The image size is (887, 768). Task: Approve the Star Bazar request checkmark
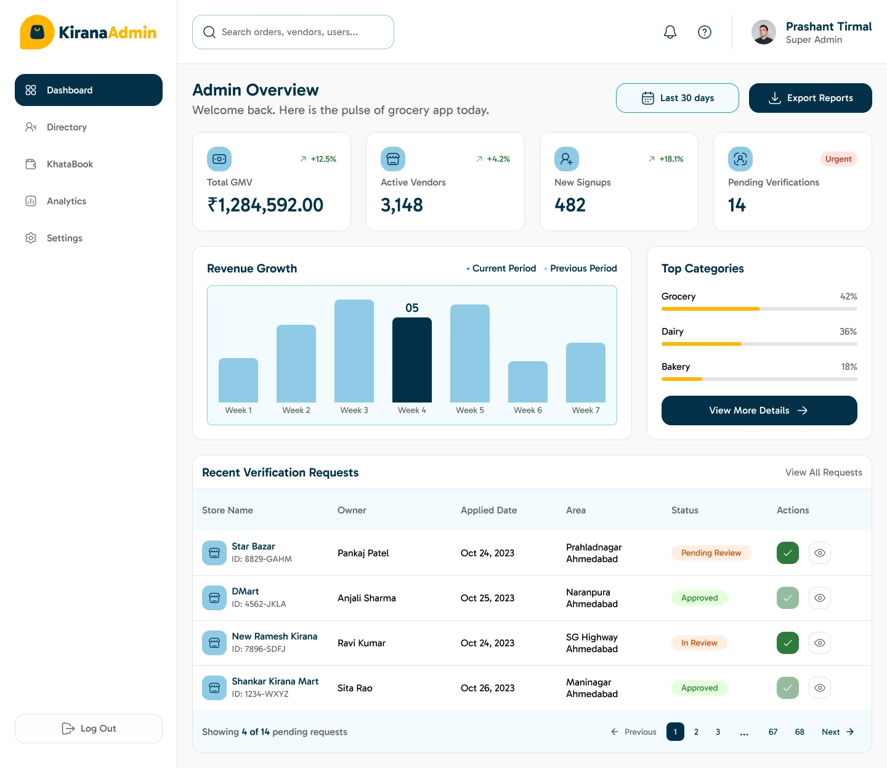[788, 553]
